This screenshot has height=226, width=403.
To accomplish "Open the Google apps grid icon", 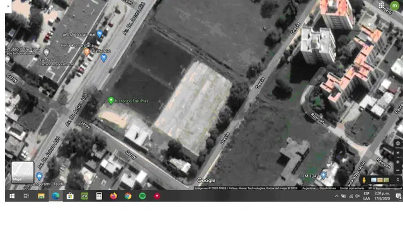I will coord(382,6).
